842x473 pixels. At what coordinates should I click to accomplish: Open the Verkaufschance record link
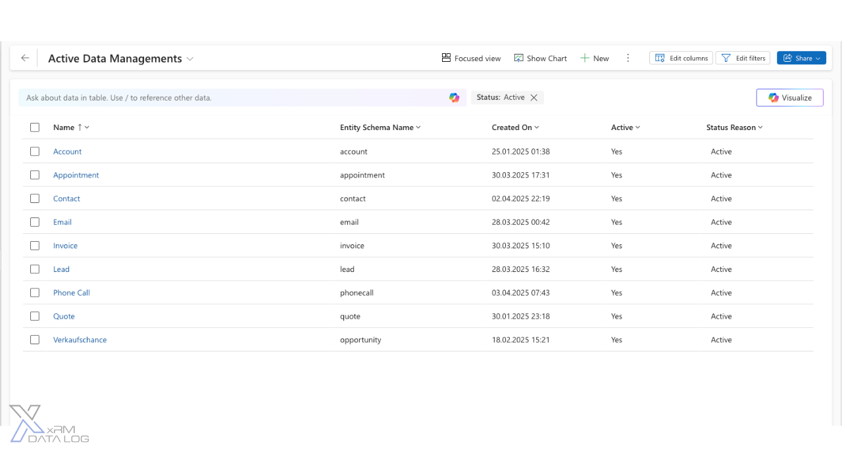click(x=80, y=340)
